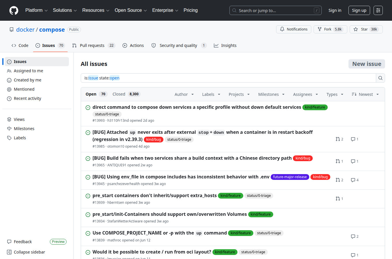Open the compose repository link
The image size is (392, 259).
[52, 30]
